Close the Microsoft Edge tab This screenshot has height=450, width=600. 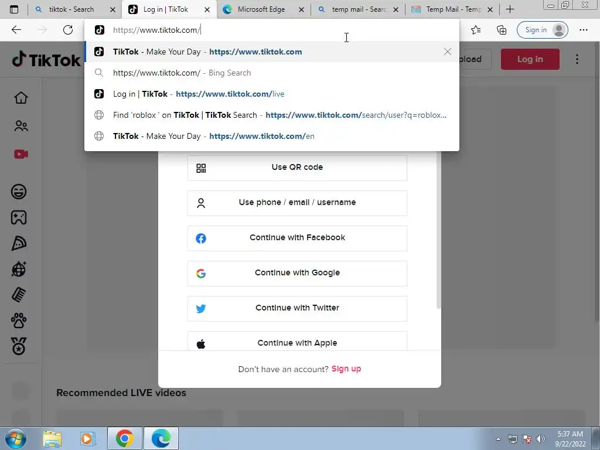point(301,9)
